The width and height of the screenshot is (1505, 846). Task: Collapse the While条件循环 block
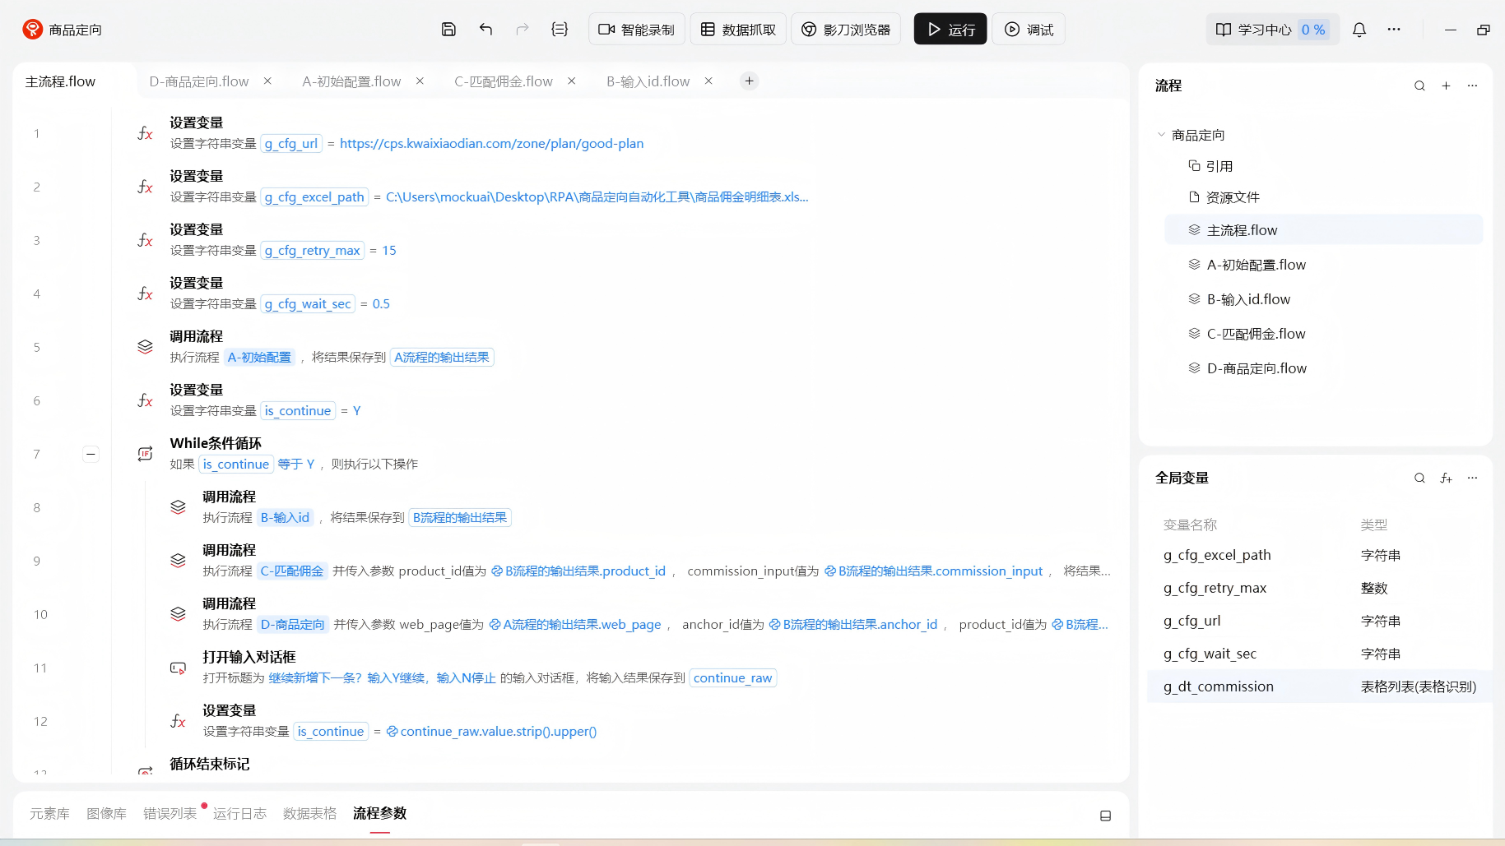tap(91, 454)
